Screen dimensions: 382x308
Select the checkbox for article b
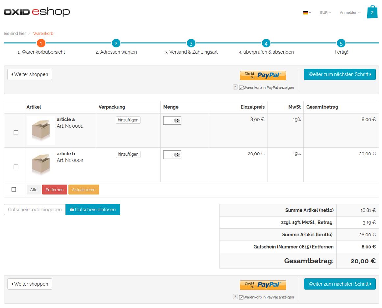(16, 167)
